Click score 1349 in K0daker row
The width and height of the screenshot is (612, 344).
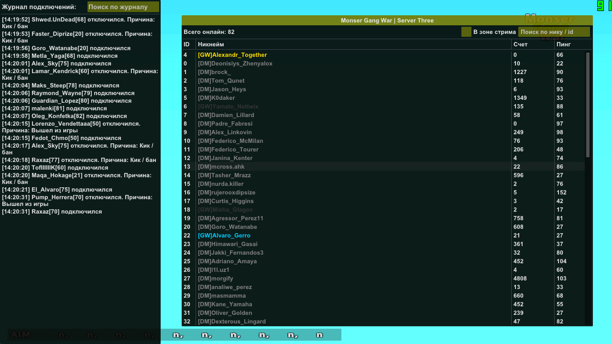tap(520, 98)
